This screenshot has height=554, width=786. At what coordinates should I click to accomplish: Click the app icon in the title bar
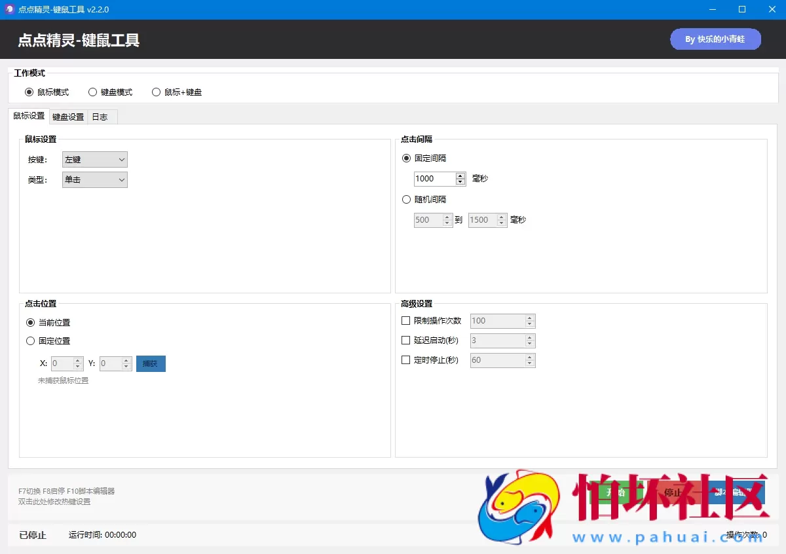click(9, 9)
